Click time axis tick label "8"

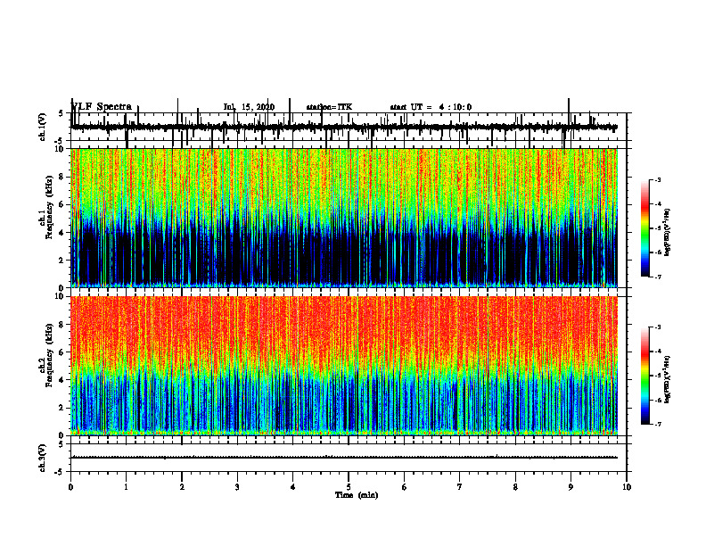coord(515,487)
